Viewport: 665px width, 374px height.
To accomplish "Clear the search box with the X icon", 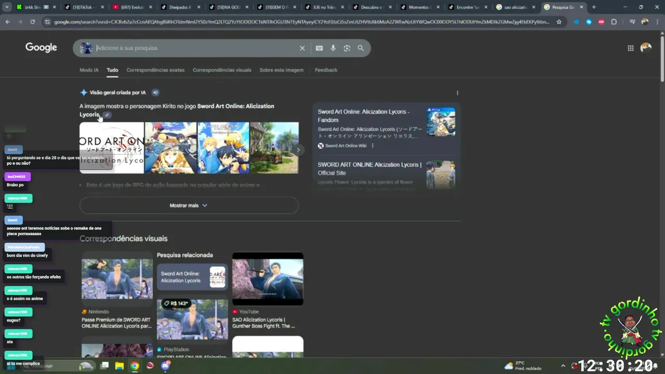I will [x=302, y=48].
